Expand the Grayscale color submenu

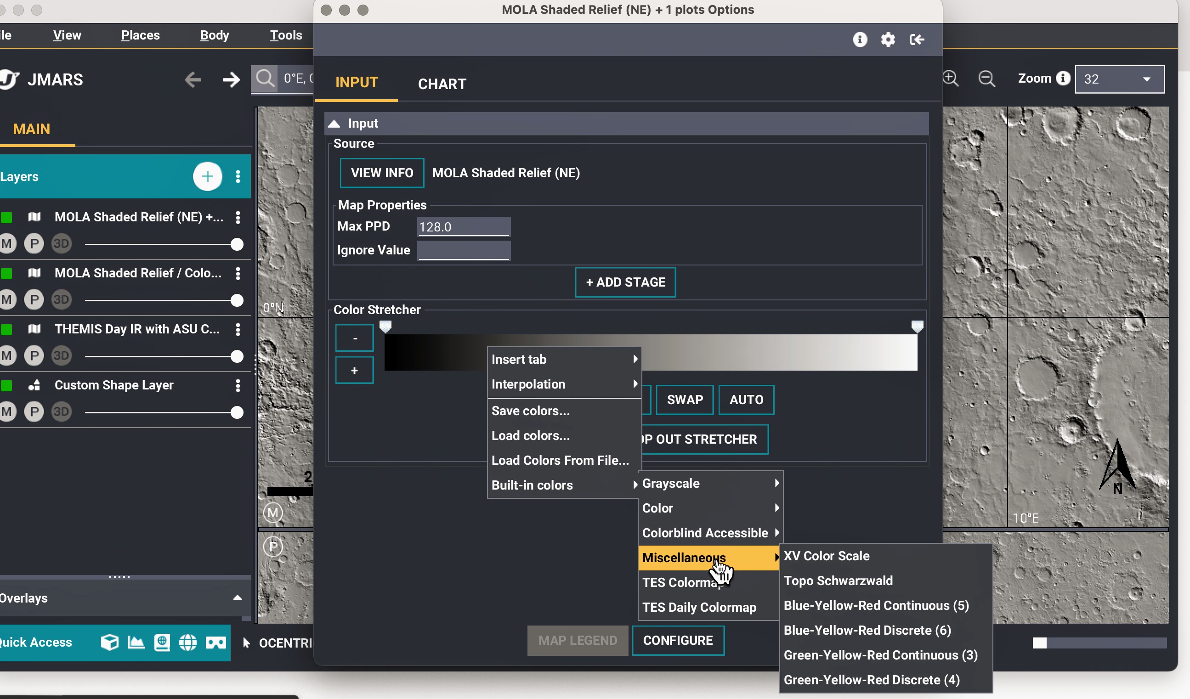pos(710,483)
